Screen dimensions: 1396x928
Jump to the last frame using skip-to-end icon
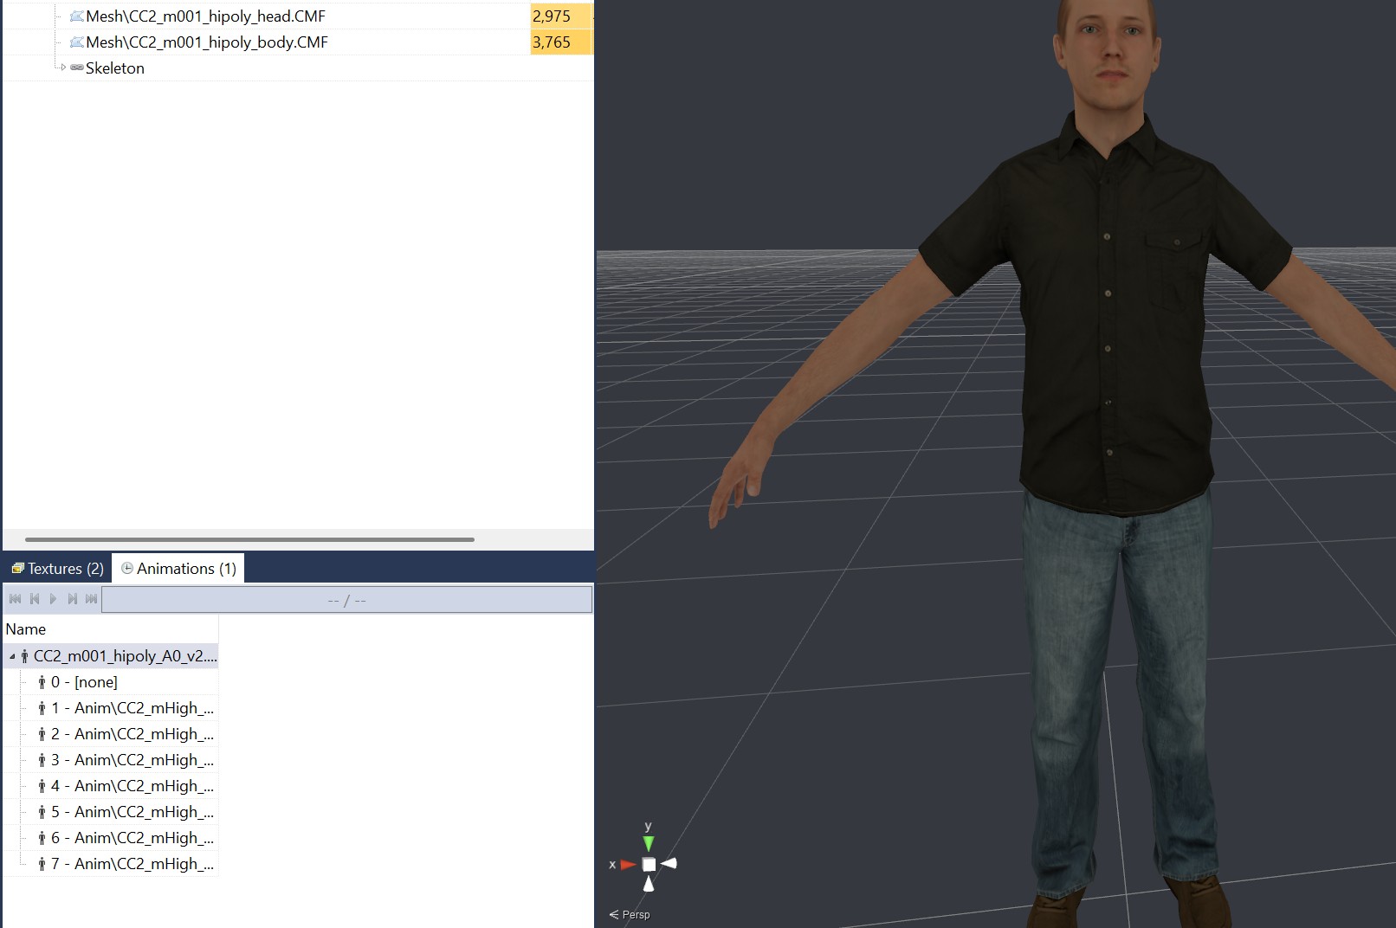[91, 598]
